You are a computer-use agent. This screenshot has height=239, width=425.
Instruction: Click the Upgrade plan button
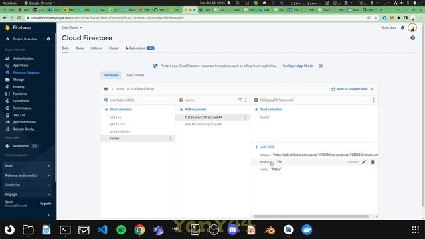[x=46, y=204]
